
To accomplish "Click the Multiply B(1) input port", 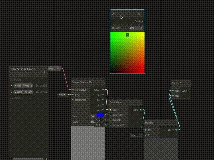I will coord(145,135).
